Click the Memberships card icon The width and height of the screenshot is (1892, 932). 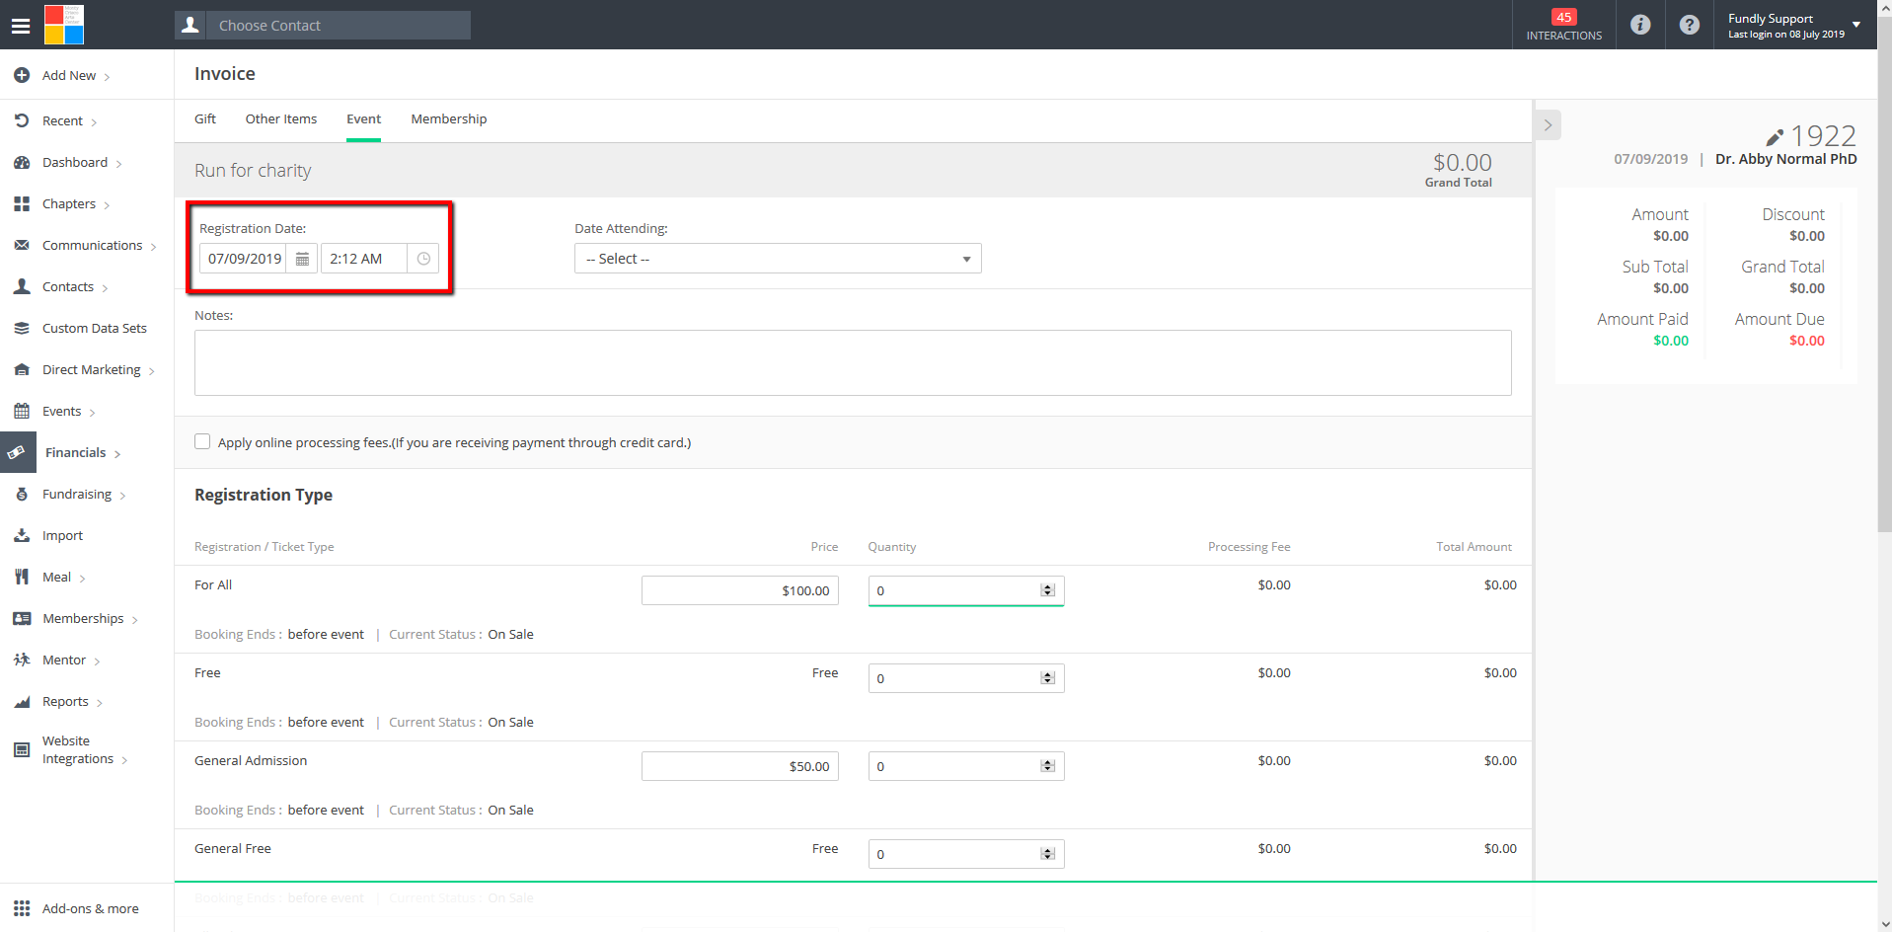point(22,618)
